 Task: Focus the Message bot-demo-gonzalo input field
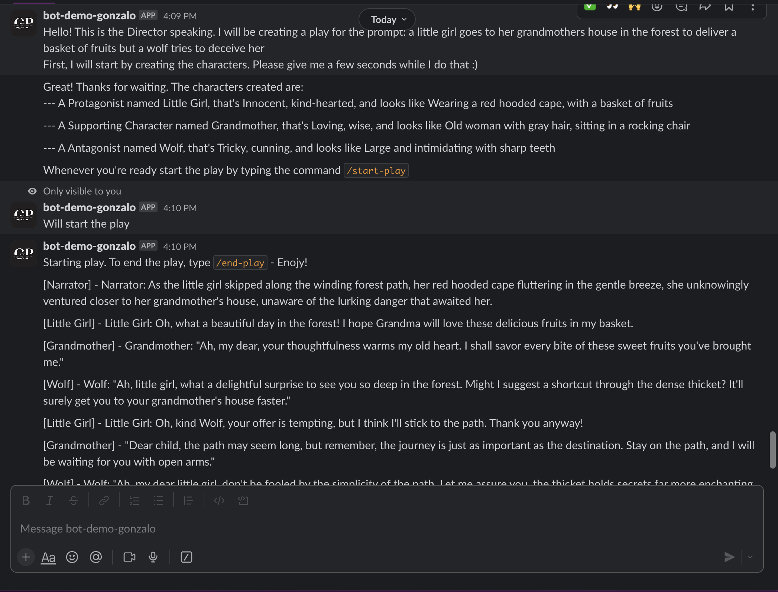(372, 528)
